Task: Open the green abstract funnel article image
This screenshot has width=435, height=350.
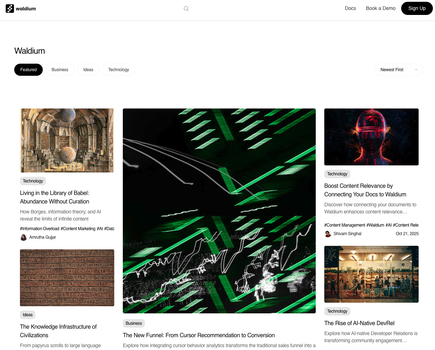Action: pos(219,211)
